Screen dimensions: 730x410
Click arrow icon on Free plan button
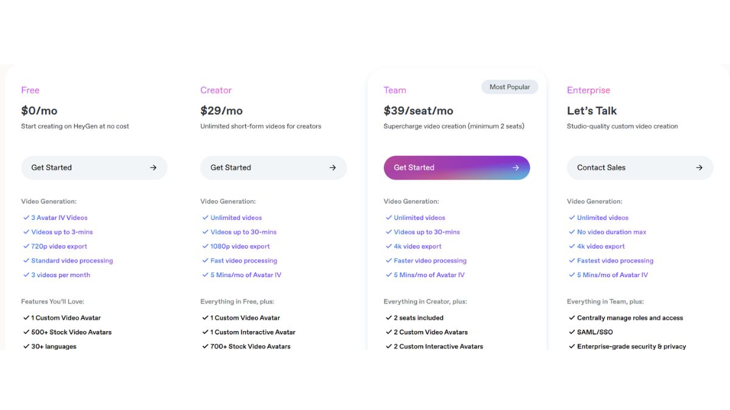pos(153,168)
